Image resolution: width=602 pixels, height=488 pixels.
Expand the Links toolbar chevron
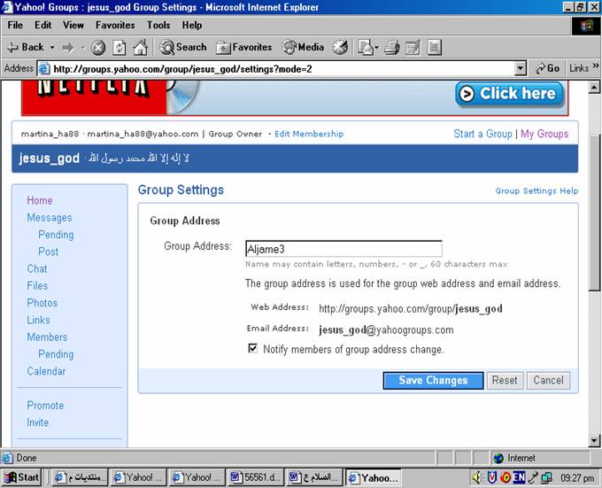[x=596, y=66]
